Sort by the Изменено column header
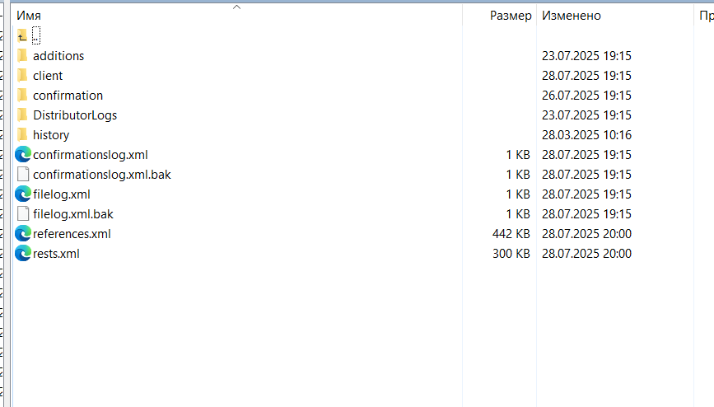714x407 pixels. [x=571, y=16]
